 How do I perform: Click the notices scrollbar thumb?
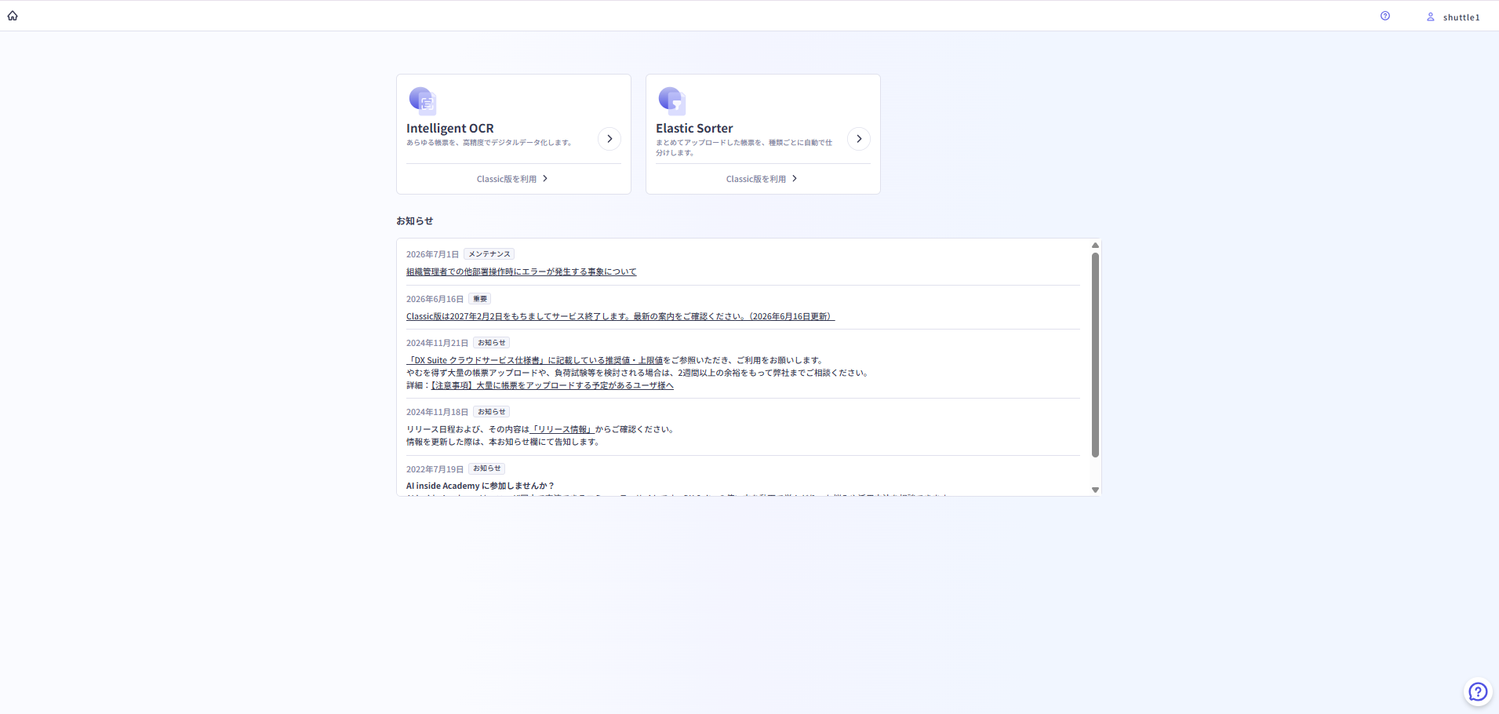1095,355
